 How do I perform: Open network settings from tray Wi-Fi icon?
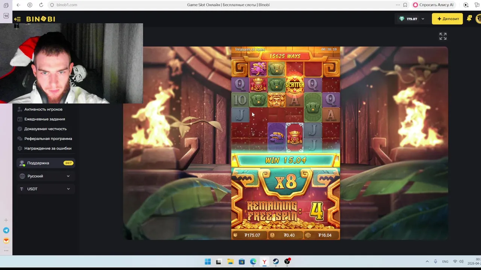point(455,261)
